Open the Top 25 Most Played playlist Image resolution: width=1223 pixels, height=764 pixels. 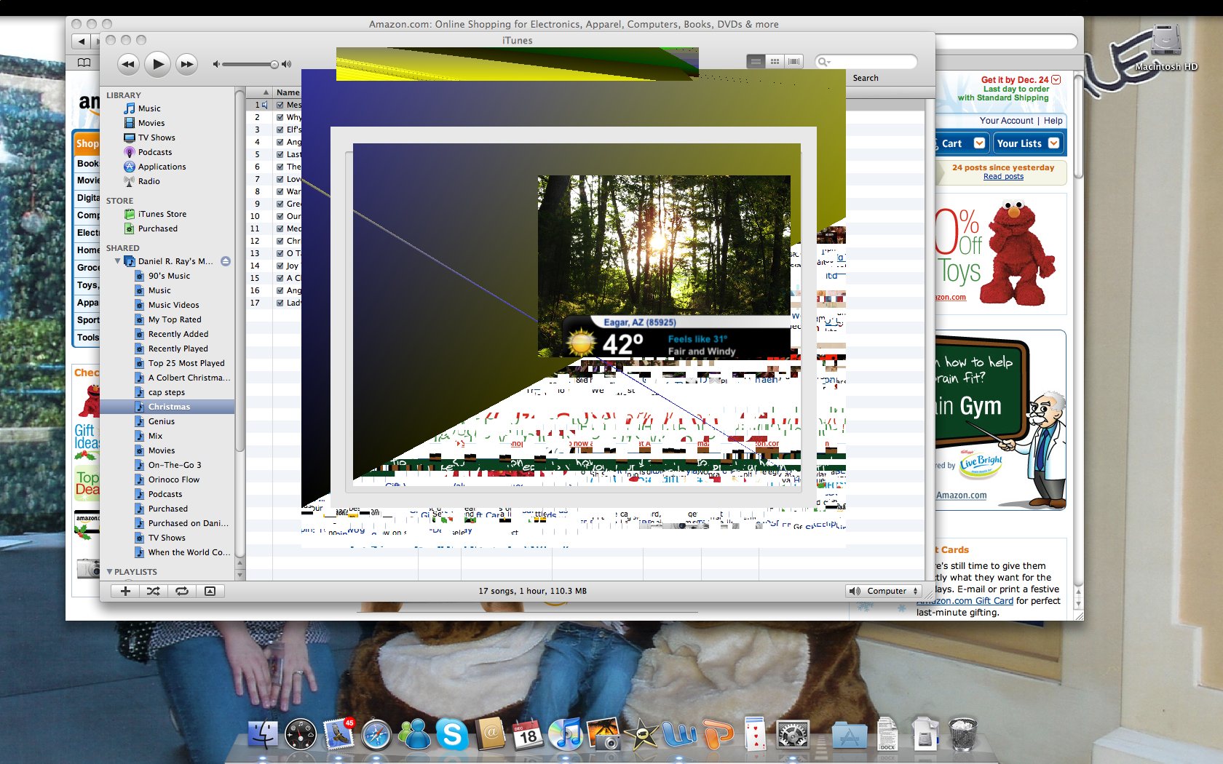coord(186,363)
